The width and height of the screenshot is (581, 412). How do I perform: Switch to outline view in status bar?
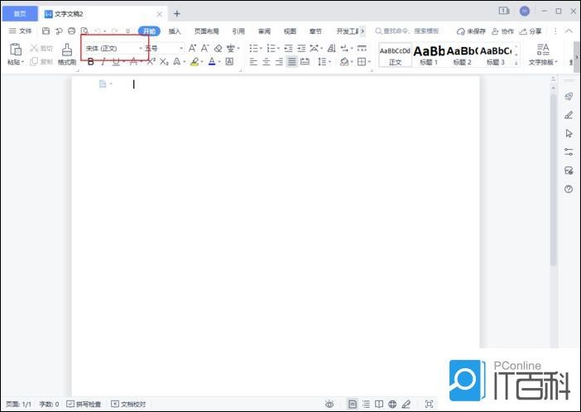pos(366,404)
